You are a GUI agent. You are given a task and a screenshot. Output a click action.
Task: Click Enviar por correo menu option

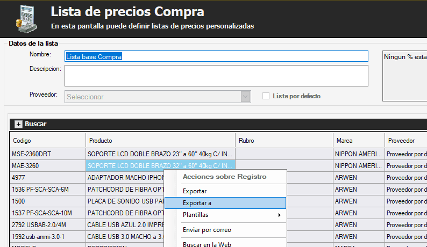pos(207,230)
